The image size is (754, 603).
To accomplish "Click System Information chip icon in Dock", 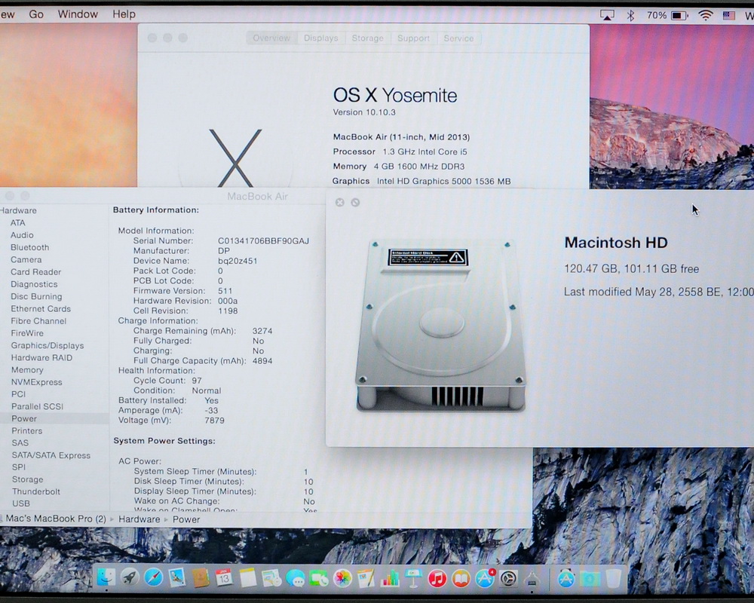I will tap(532, 578).
